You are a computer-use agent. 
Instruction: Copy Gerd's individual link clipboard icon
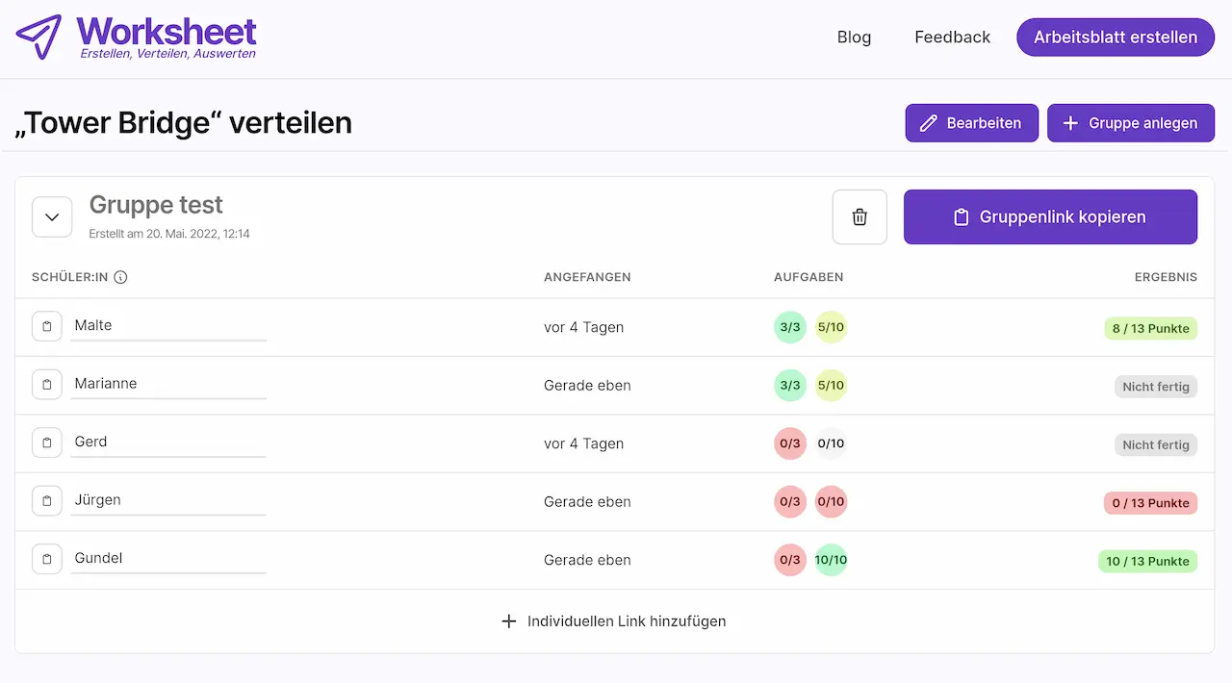point(47,443)
